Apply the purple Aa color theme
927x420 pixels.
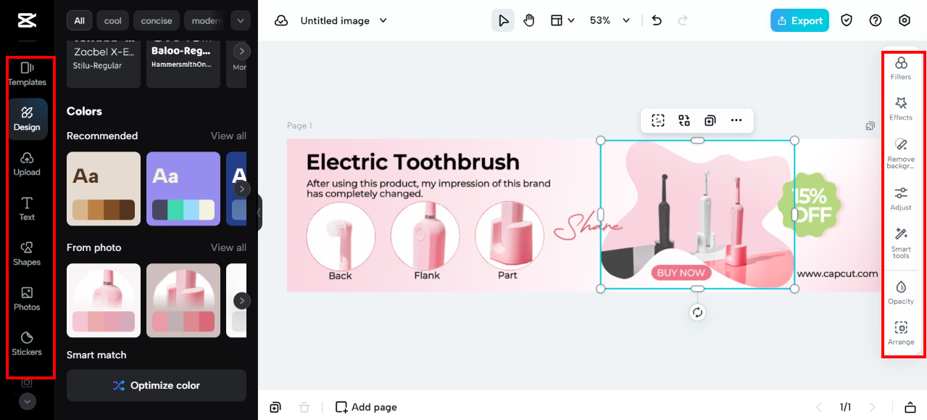point(183,189)
